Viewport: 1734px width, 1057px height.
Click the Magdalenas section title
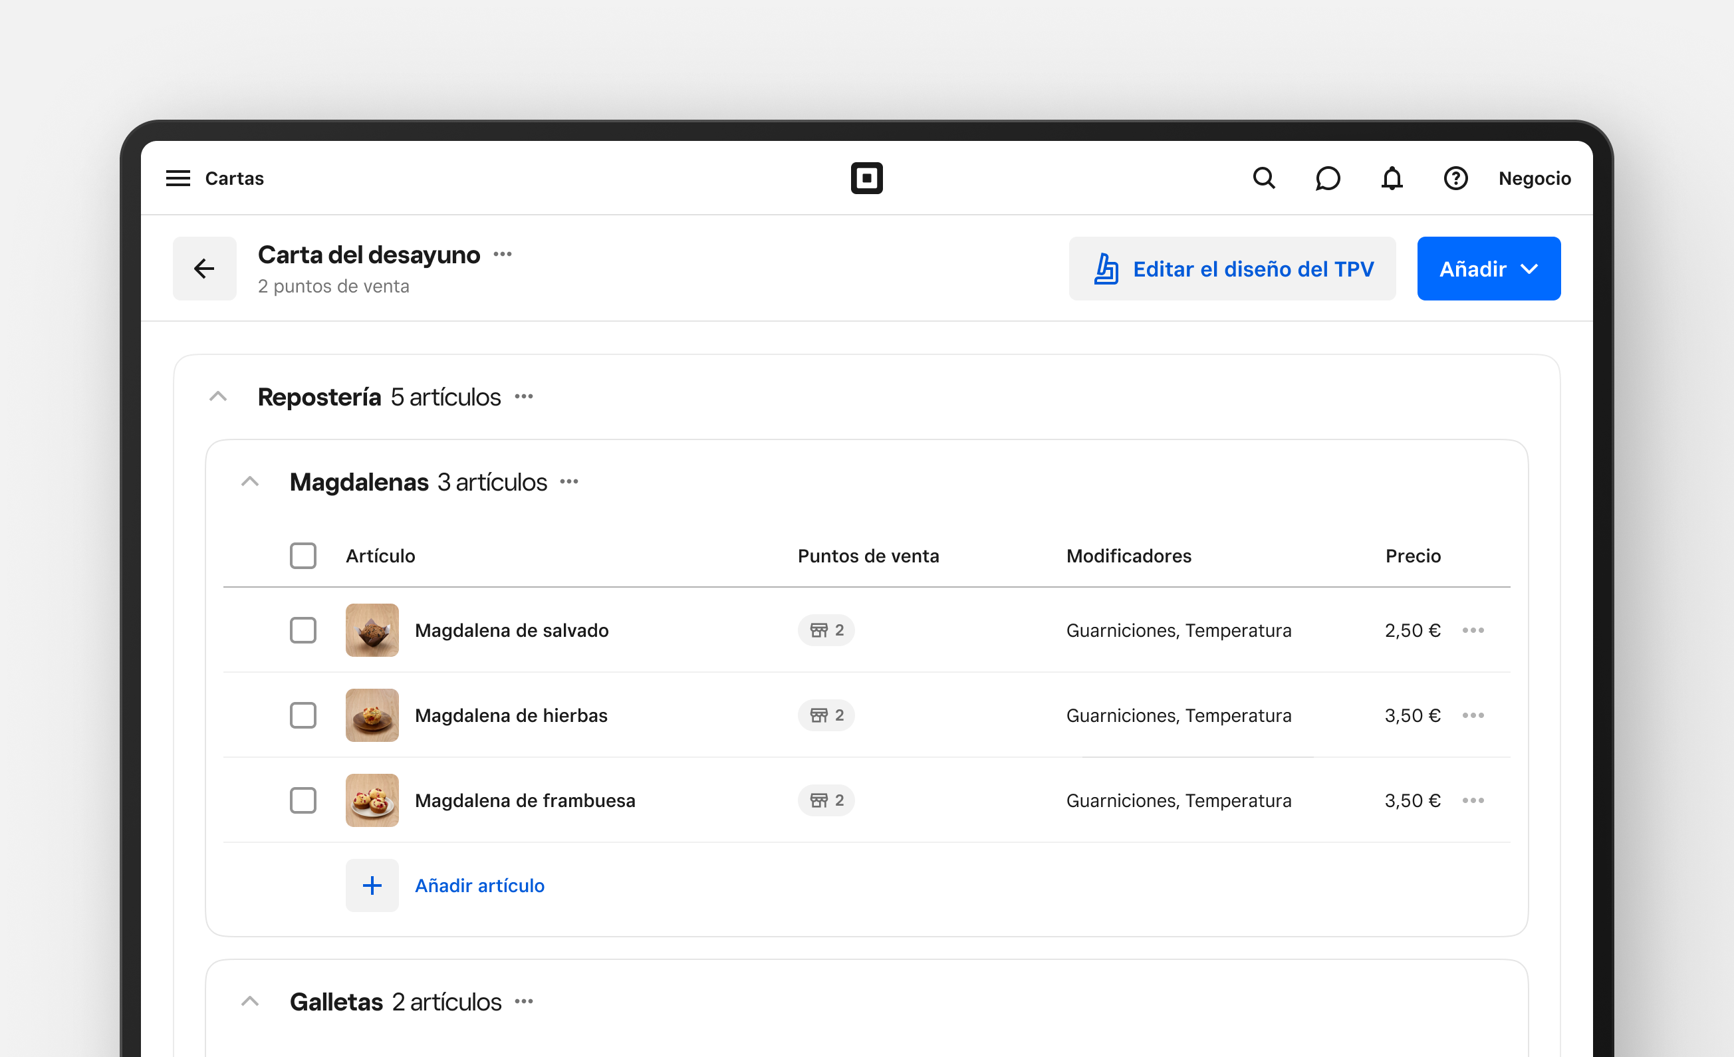click(x=359, y=482)
